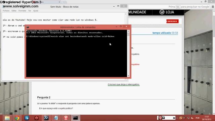Image resolution: width=215 pixels, height=121 pixels.
Task: Open the volume speaker tray icon
Action: [192, 118]
